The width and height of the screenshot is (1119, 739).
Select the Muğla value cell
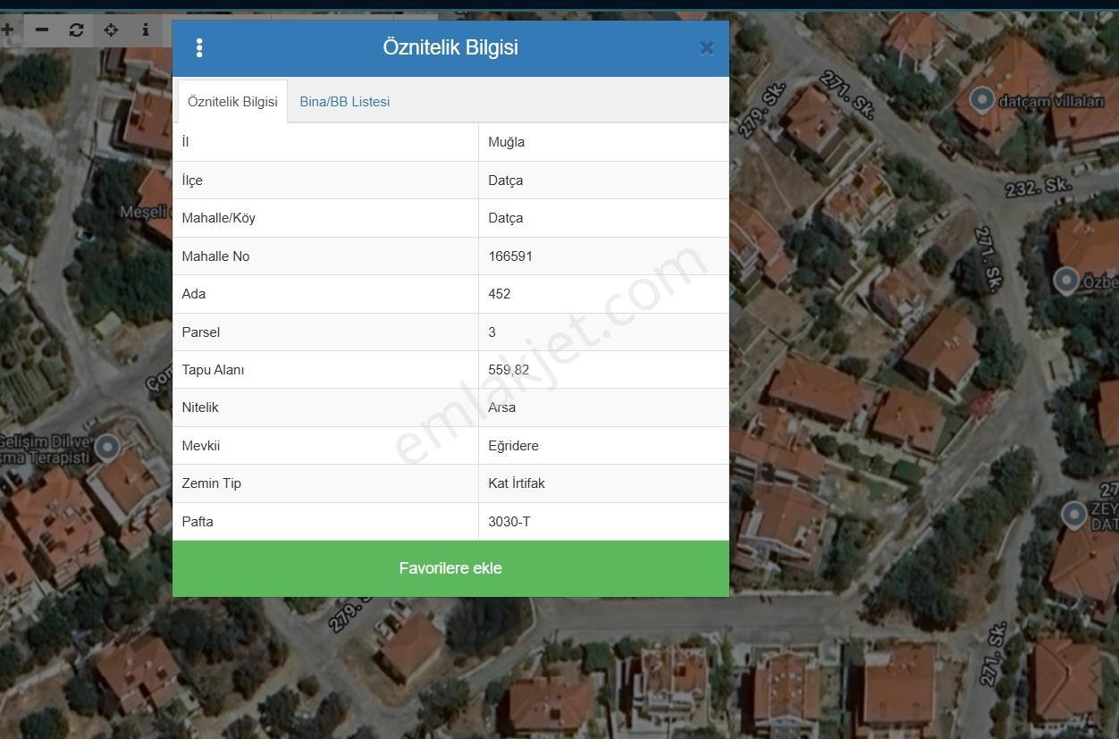coord(603,142)
